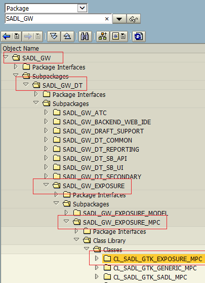Image resolution: width=205 pixels, height=283 pixels.
Task: Click the Collapse all nodes icon
Action: (x=67, y=37)
